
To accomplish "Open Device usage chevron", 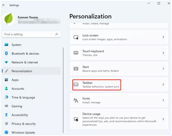I will pyautogui.click(x=163, y=119).
